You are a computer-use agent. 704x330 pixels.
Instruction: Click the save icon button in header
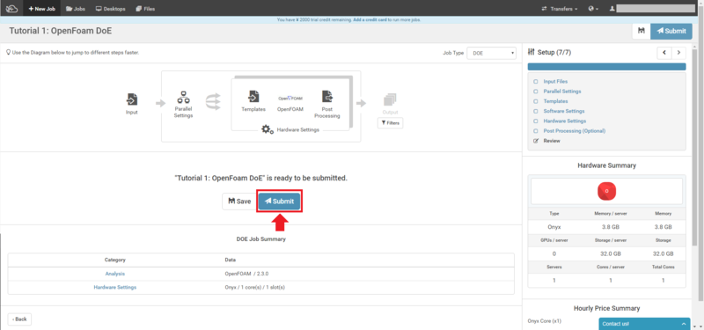642,31
